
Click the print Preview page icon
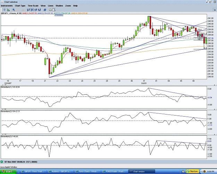coord(54,10)
